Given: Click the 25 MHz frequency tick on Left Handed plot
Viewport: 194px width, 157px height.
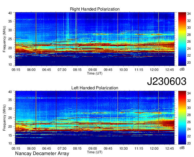Looking at the screenshot, I should (x=10, y=118).
